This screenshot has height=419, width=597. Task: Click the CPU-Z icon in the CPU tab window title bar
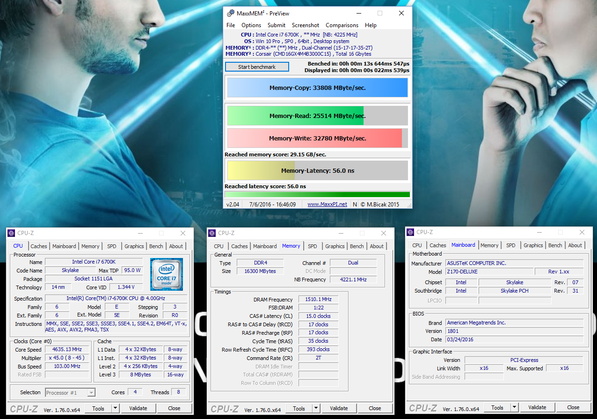pyautogui.click(x=11, y=233)
